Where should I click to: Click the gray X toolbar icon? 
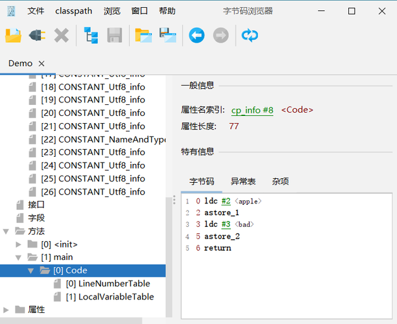point(61,35)
